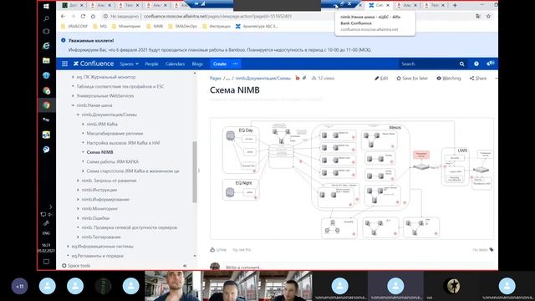Screen dimensions: 535x301
Task: Show the +11 more participants bubble
Action: pos(19,286)
